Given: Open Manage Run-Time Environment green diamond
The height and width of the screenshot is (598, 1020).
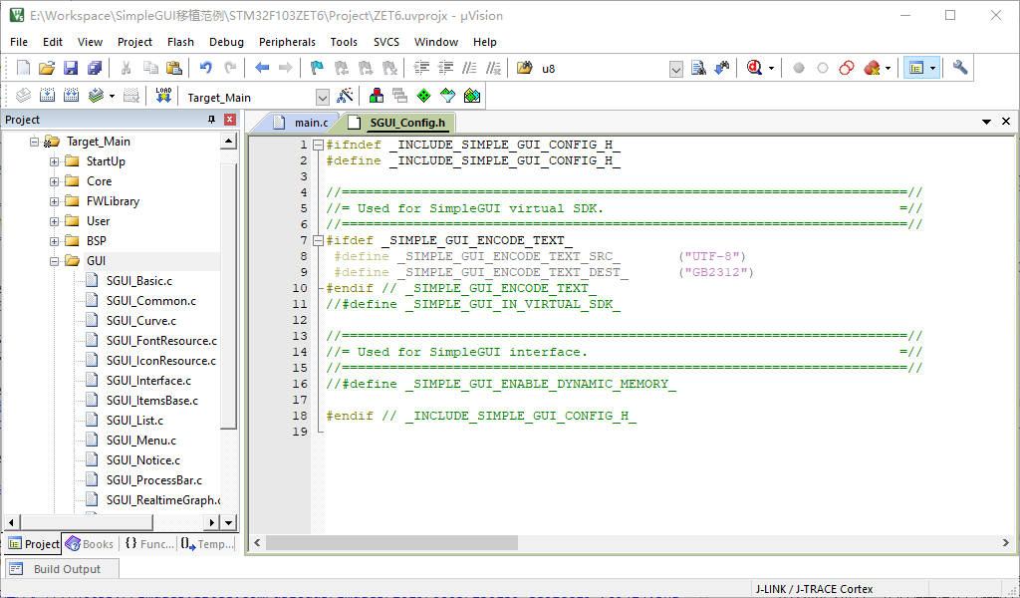Looking at the screenshot, I should [x=423, y=97].
